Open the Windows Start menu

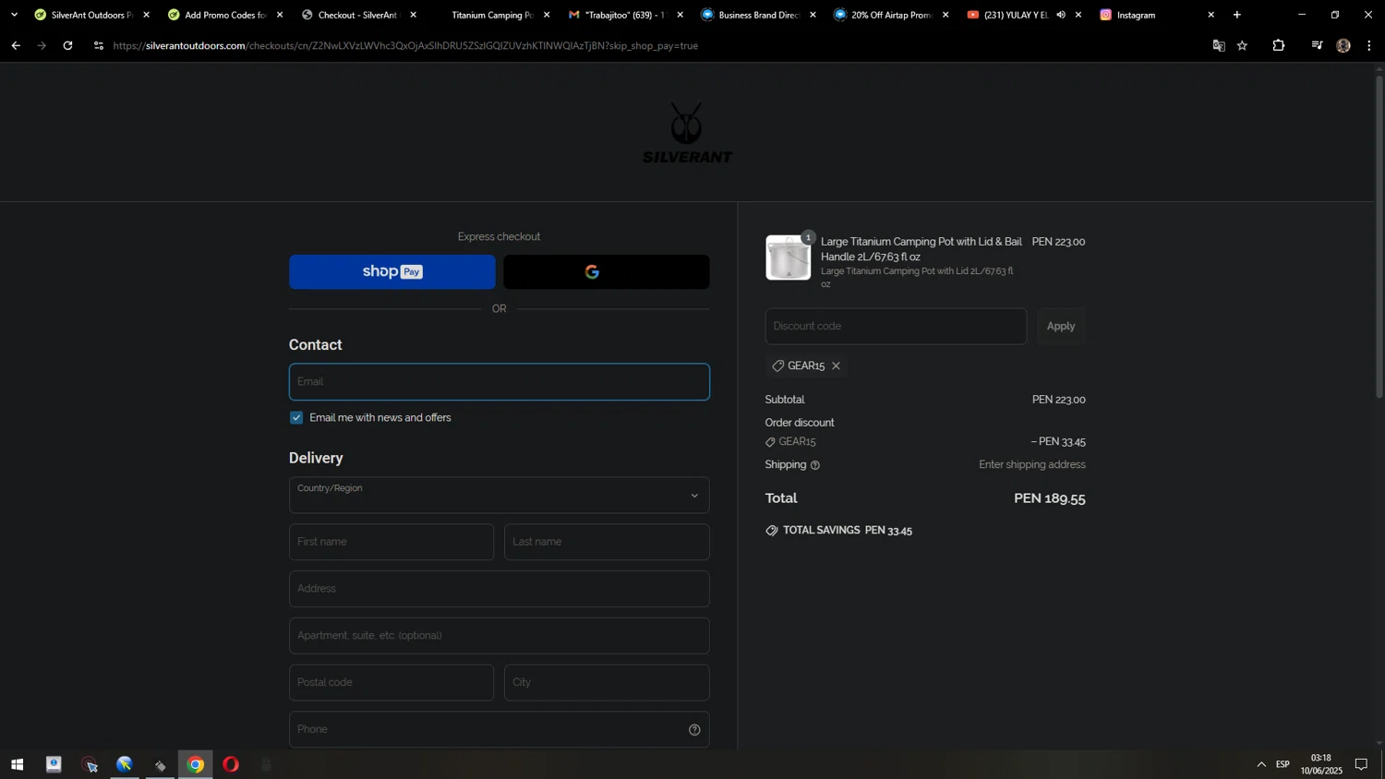click(17, 764)
